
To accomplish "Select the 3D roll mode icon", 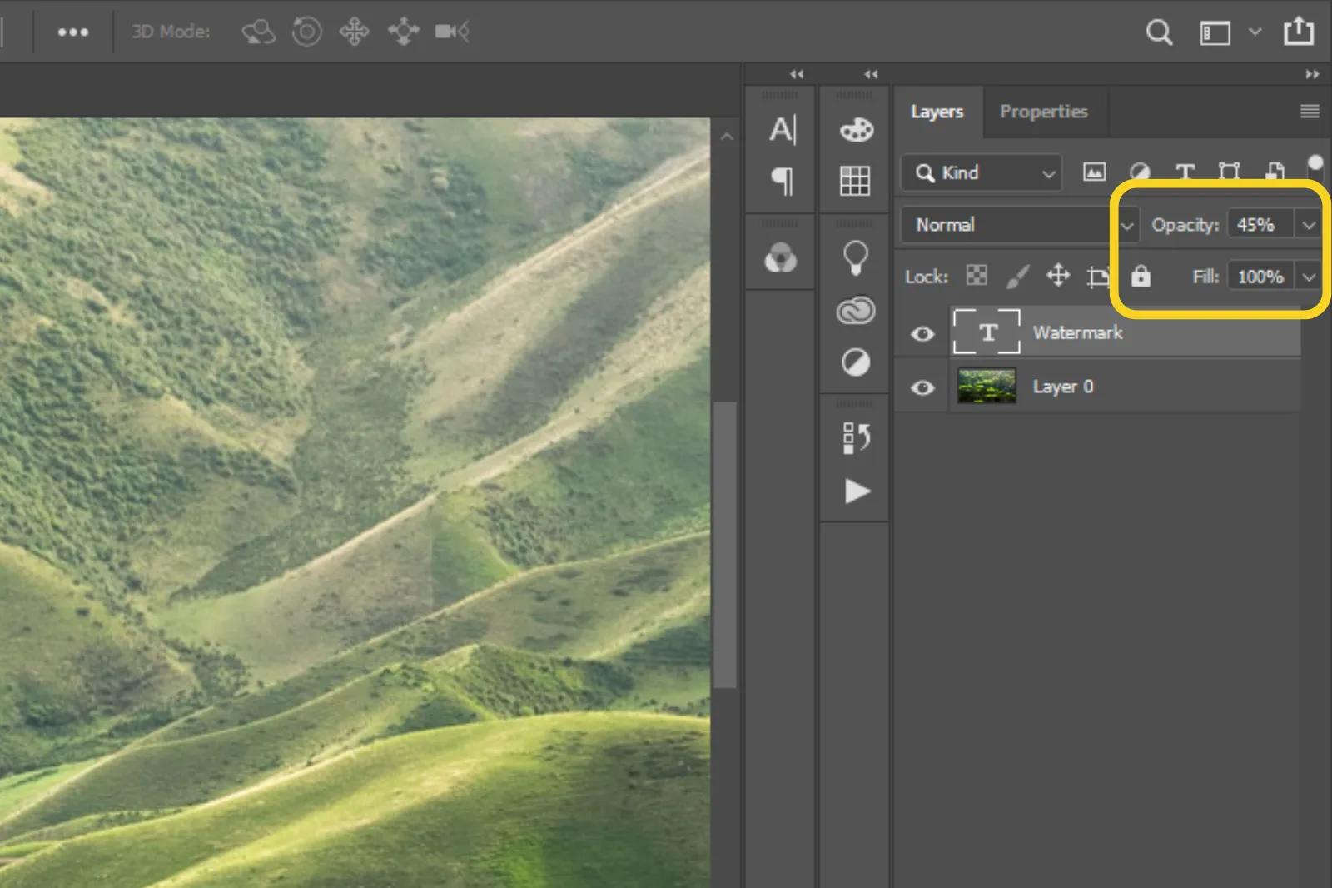I will pos(306,32).
